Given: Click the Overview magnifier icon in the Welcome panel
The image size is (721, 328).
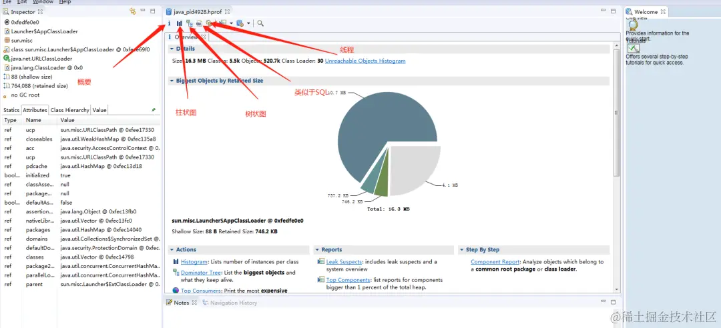Looking at the screenshot, I should (633, 25).
